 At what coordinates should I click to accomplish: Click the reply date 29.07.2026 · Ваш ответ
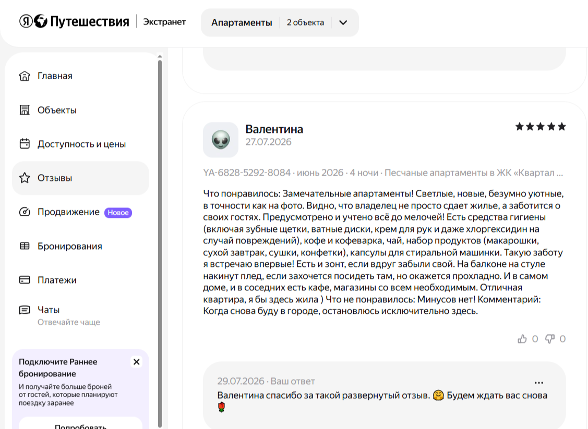click(266, 381)
